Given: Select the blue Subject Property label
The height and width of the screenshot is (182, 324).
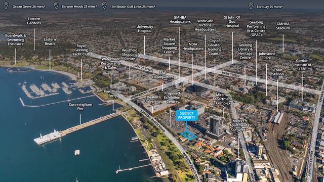Looking at the screenshot, I should point(187,116).
